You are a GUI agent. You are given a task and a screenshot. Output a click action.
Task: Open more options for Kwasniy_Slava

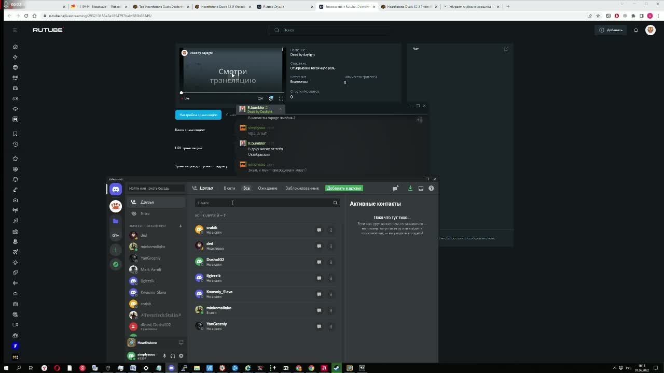click(x=331, y=294)
